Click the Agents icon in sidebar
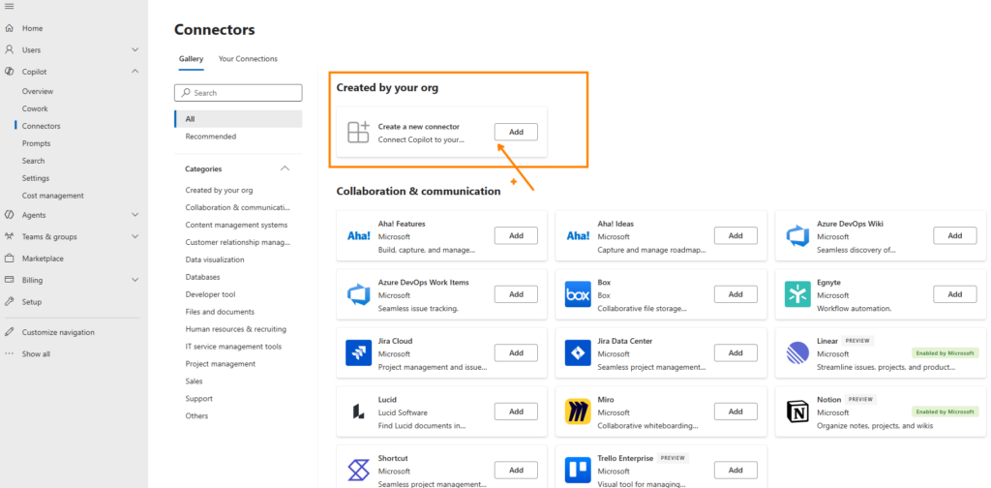The height and width of the screenshot is (488, 991). [9, 215]
